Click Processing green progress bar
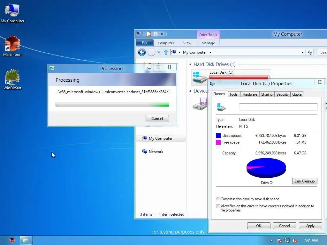 (112, 105)
